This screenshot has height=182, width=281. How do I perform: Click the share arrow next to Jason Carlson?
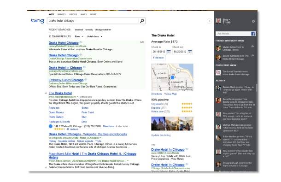pos(252,56)
